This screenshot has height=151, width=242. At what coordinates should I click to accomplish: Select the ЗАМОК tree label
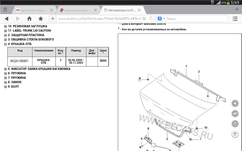[16, 82]
